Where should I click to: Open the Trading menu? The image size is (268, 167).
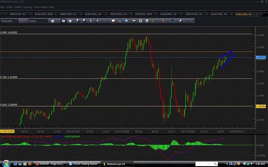click(x=27, y=7)
